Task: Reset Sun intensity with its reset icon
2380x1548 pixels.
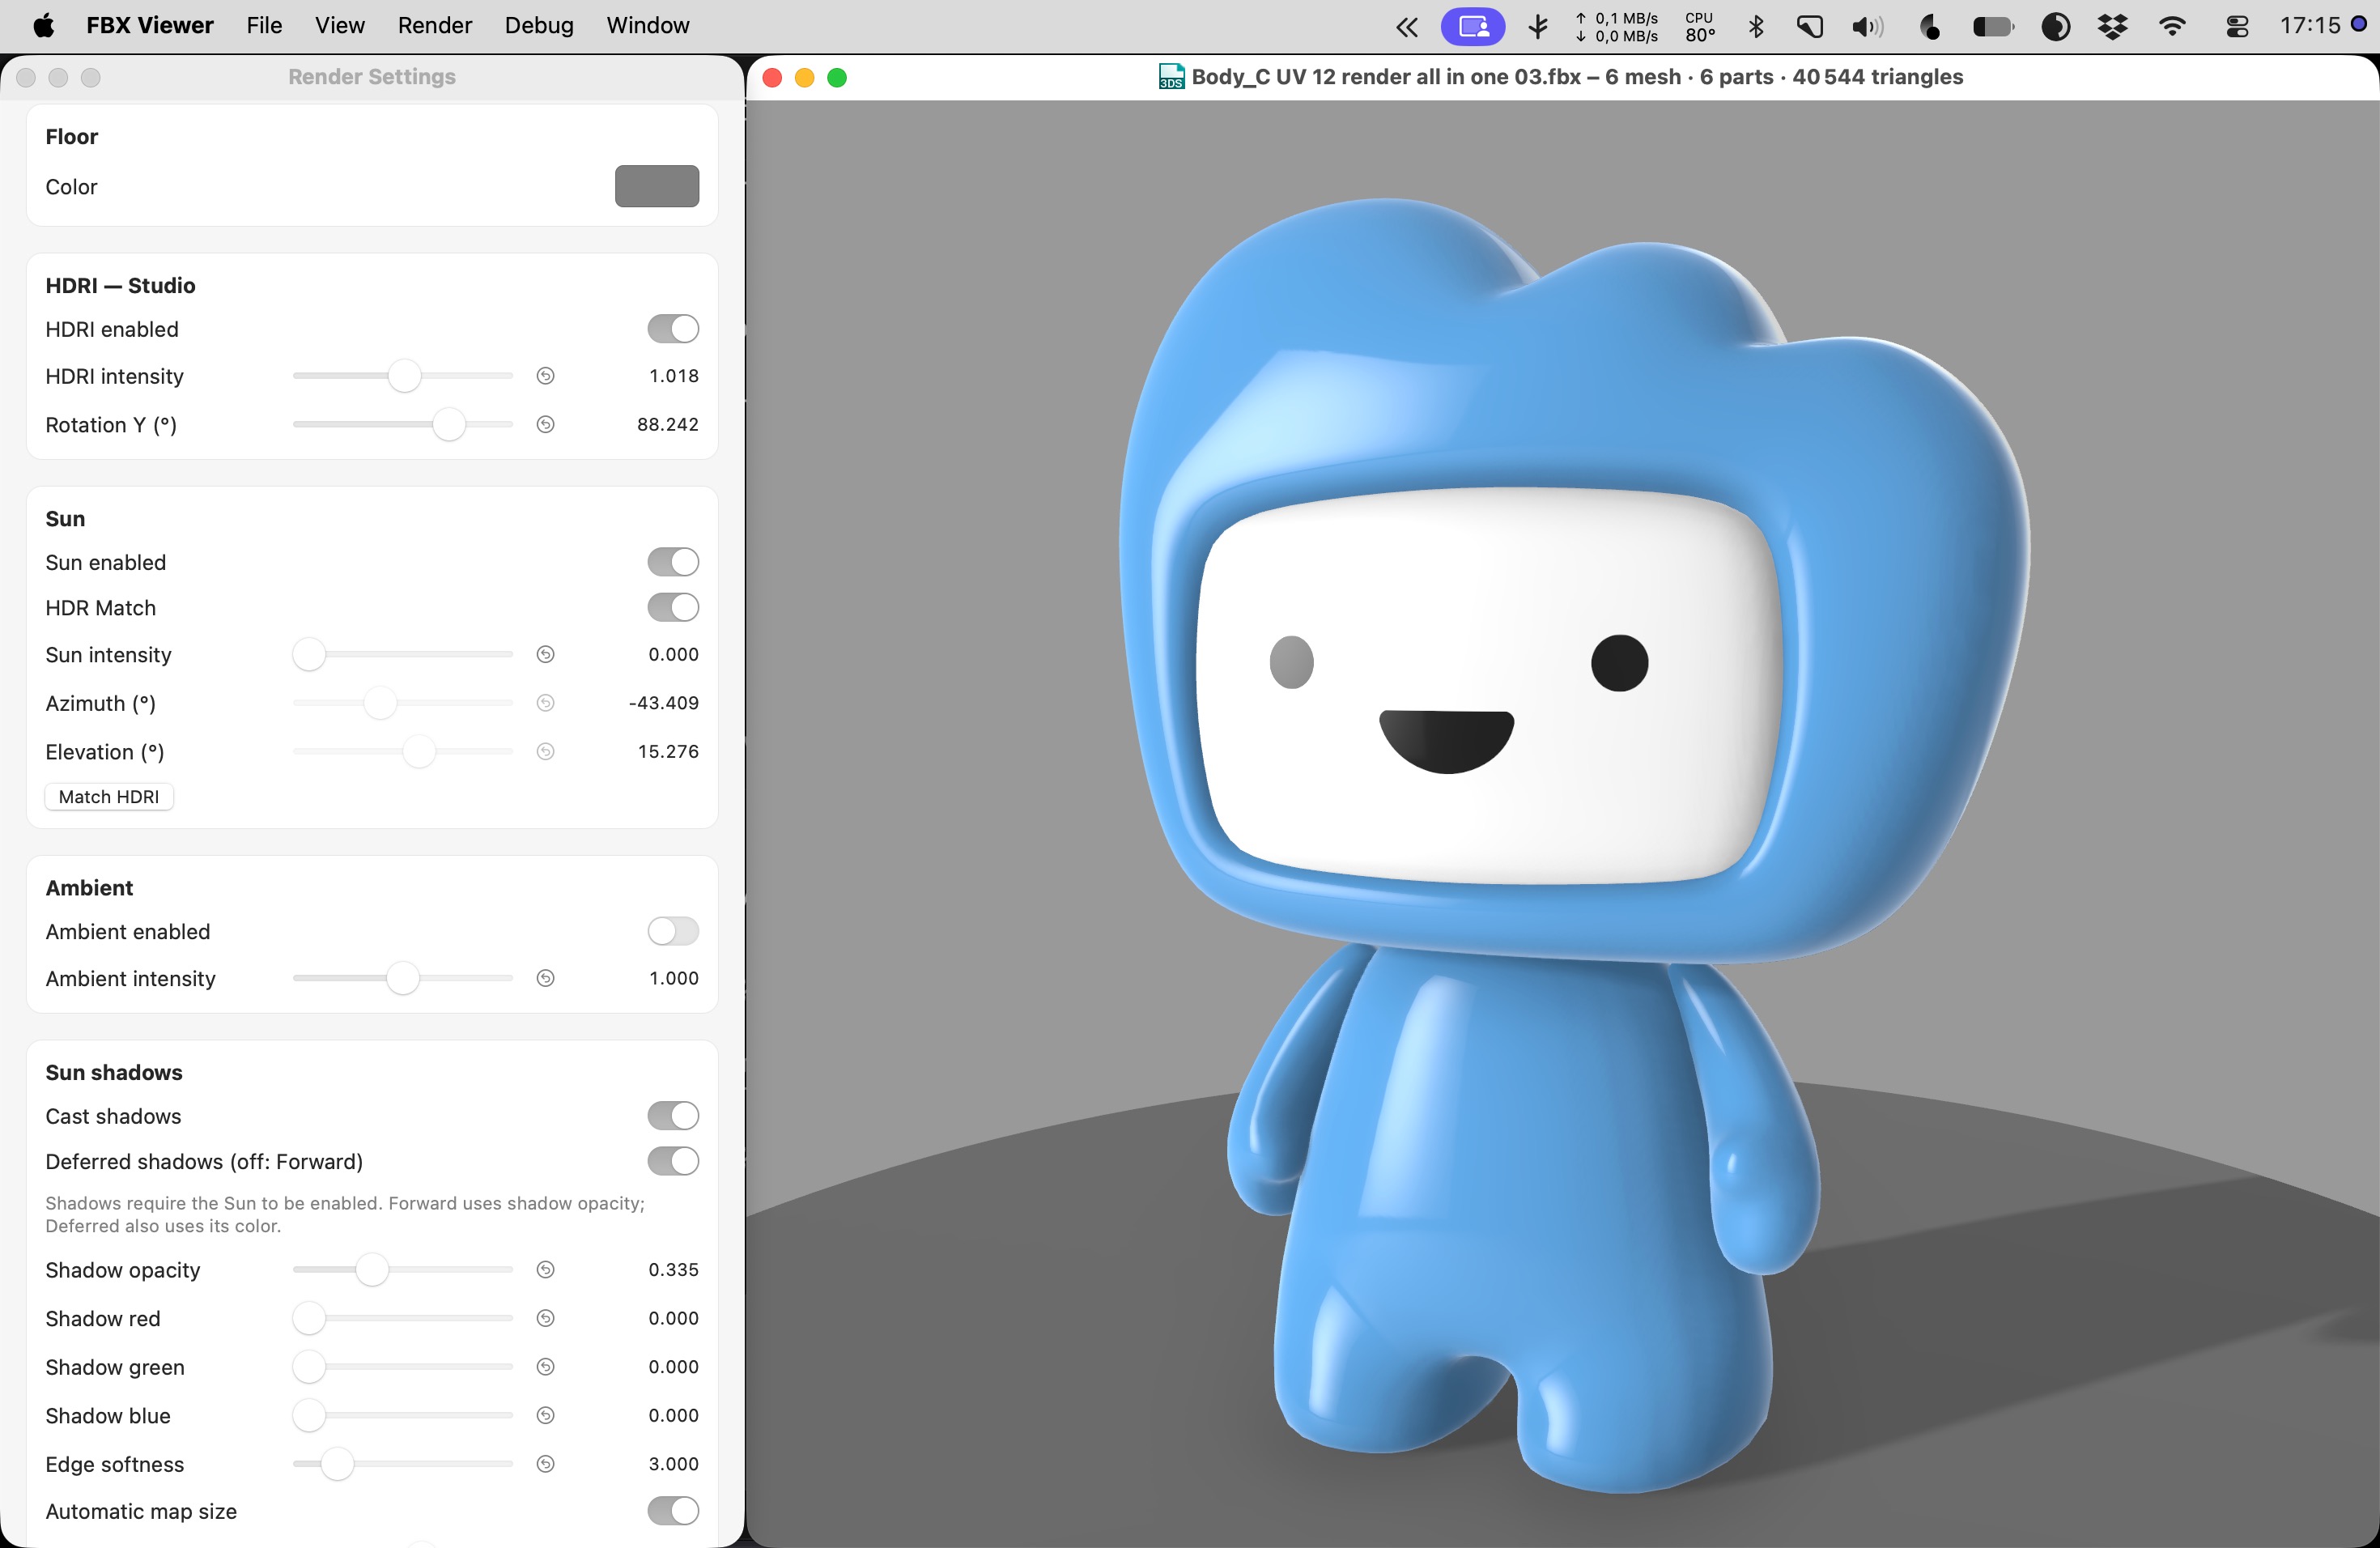Action: coord(545,655)
